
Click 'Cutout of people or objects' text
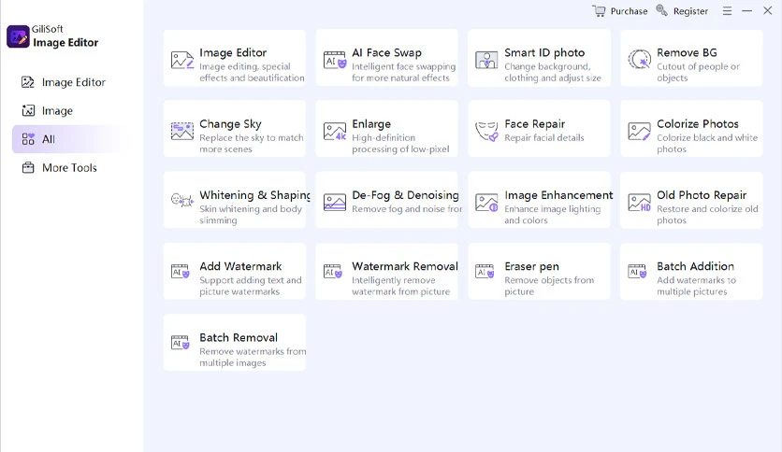[698, 72]
